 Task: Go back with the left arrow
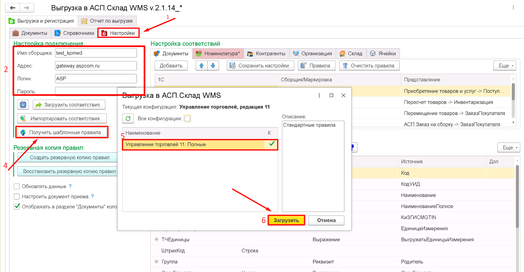(12, 8)
